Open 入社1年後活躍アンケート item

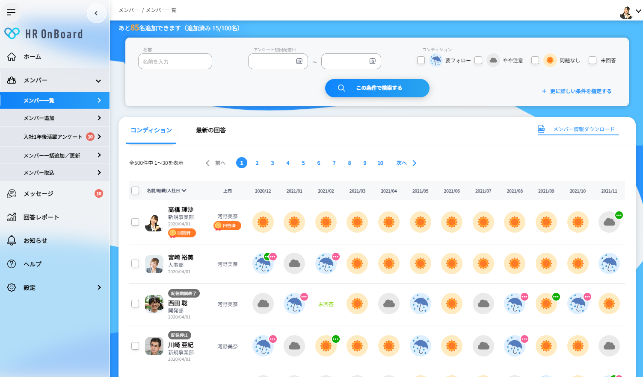(55, 137)
